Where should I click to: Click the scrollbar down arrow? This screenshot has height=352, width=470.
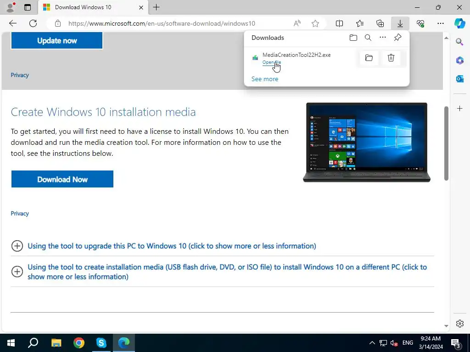tap(446, 326)
